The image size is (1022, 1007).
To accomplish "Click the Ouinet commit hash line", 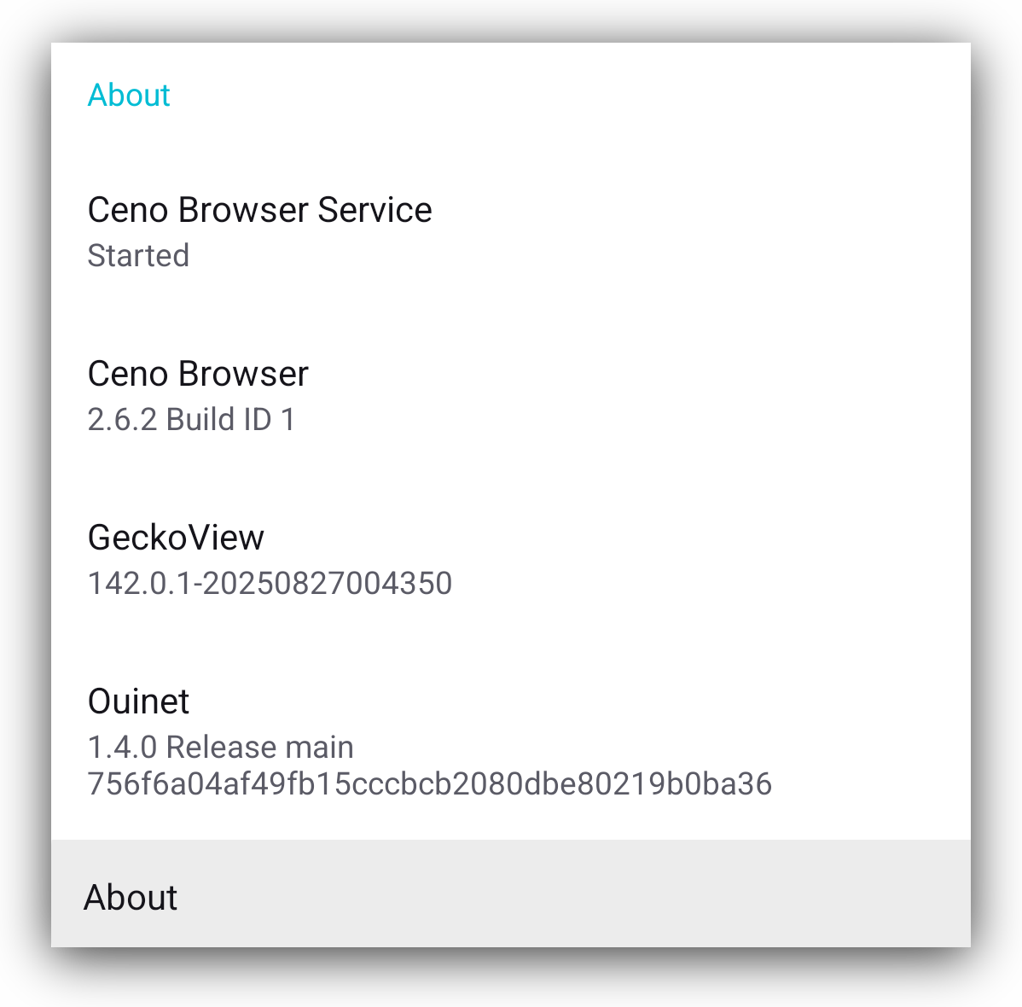I will coord(429,783).
